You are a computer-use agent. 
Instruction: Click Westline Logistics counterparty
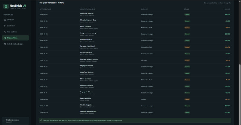point(86,105)
